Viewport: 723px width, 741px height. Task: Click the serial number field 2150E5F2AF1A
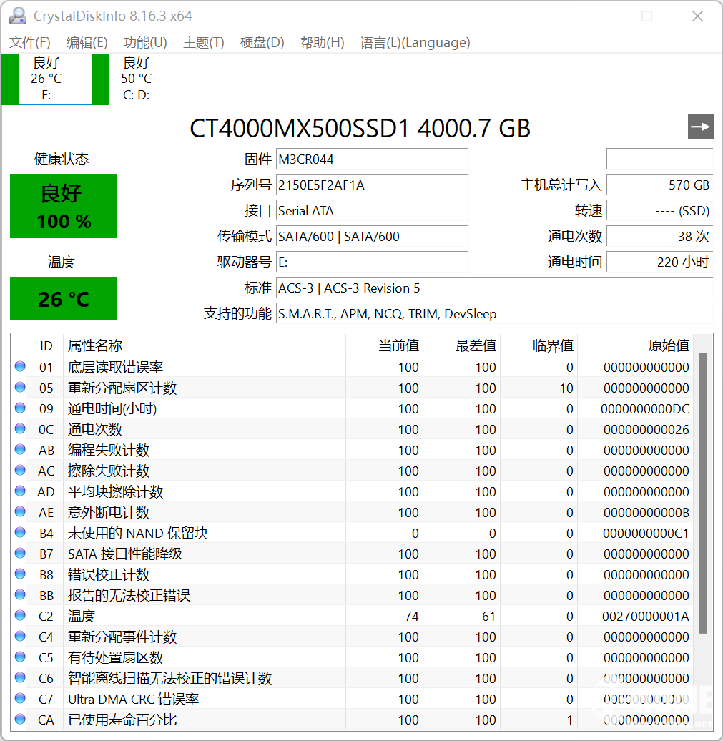click(372, 185)
